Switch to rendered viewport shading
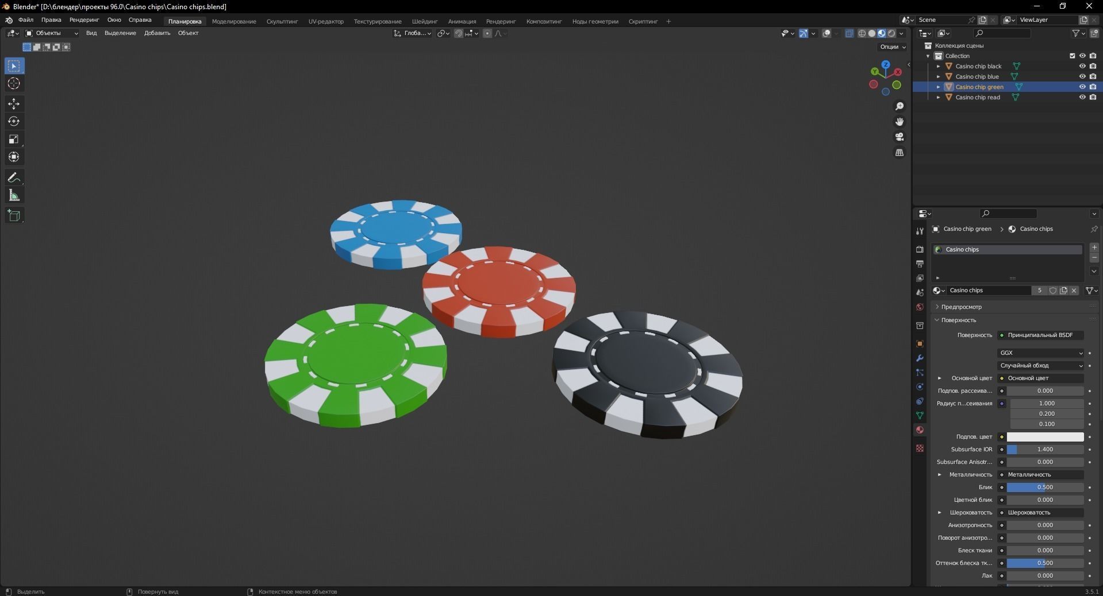Viewport: 1103px width, 596px height. [891, 33]
